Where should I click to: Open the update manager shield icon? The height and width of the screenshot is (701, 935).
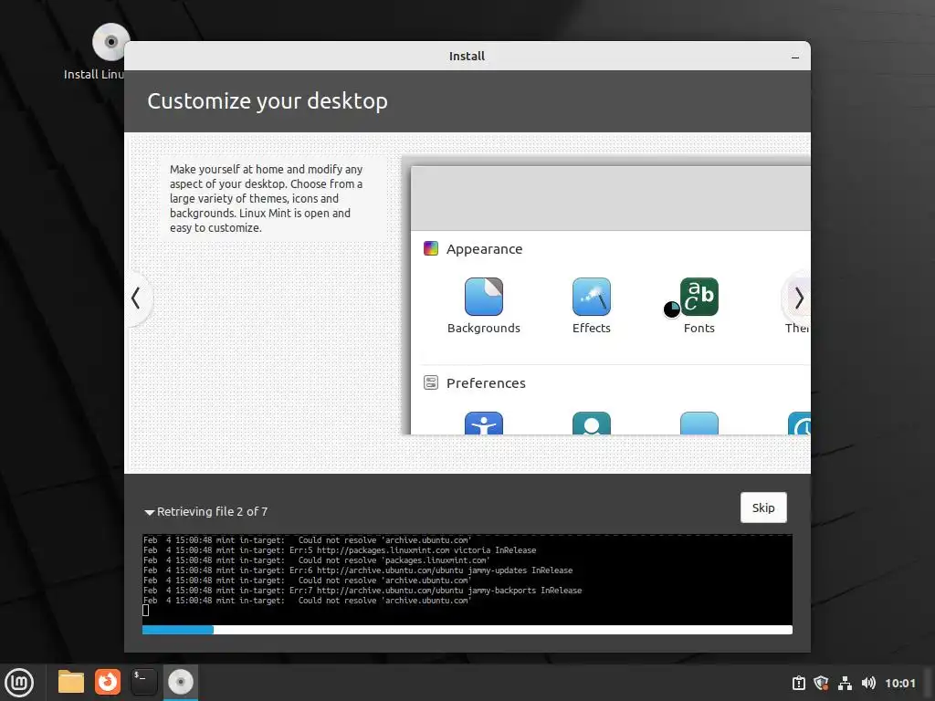point(822,683)
